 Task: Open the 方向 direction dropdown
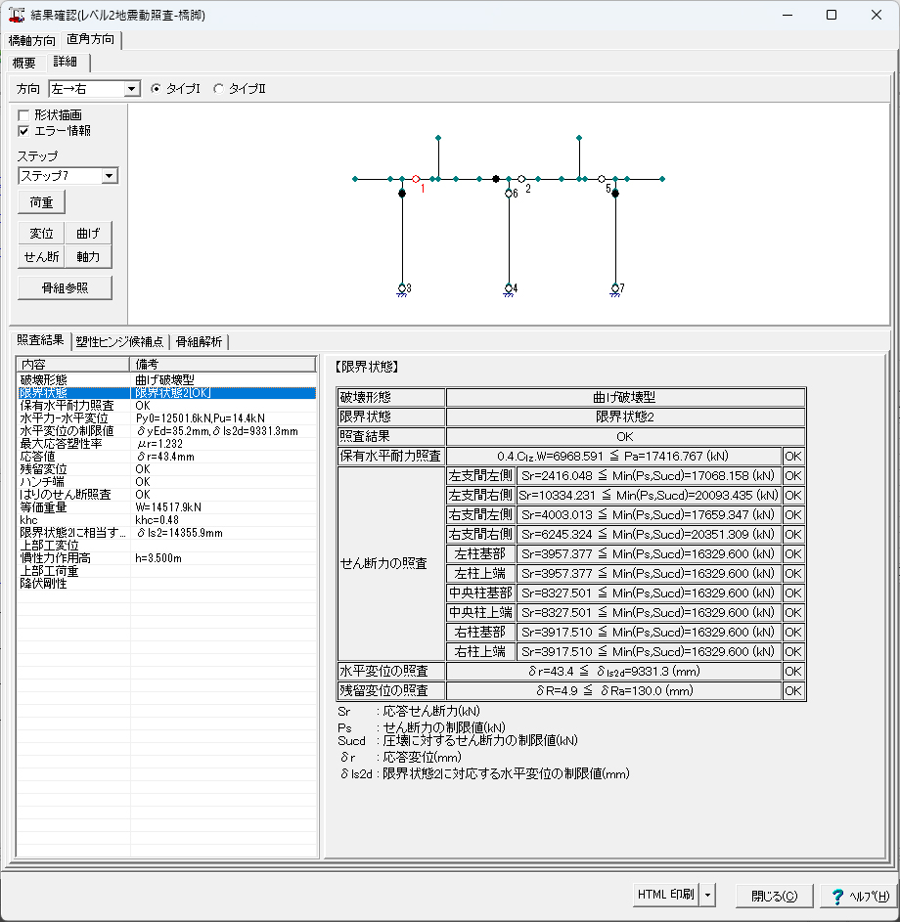tap(132, 89)
